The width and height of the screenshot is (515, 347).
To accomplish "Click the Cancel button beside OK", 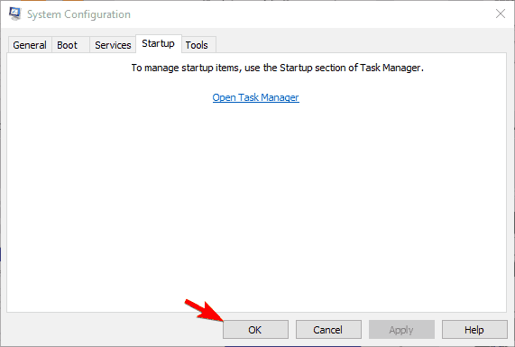I will (328, 330).
